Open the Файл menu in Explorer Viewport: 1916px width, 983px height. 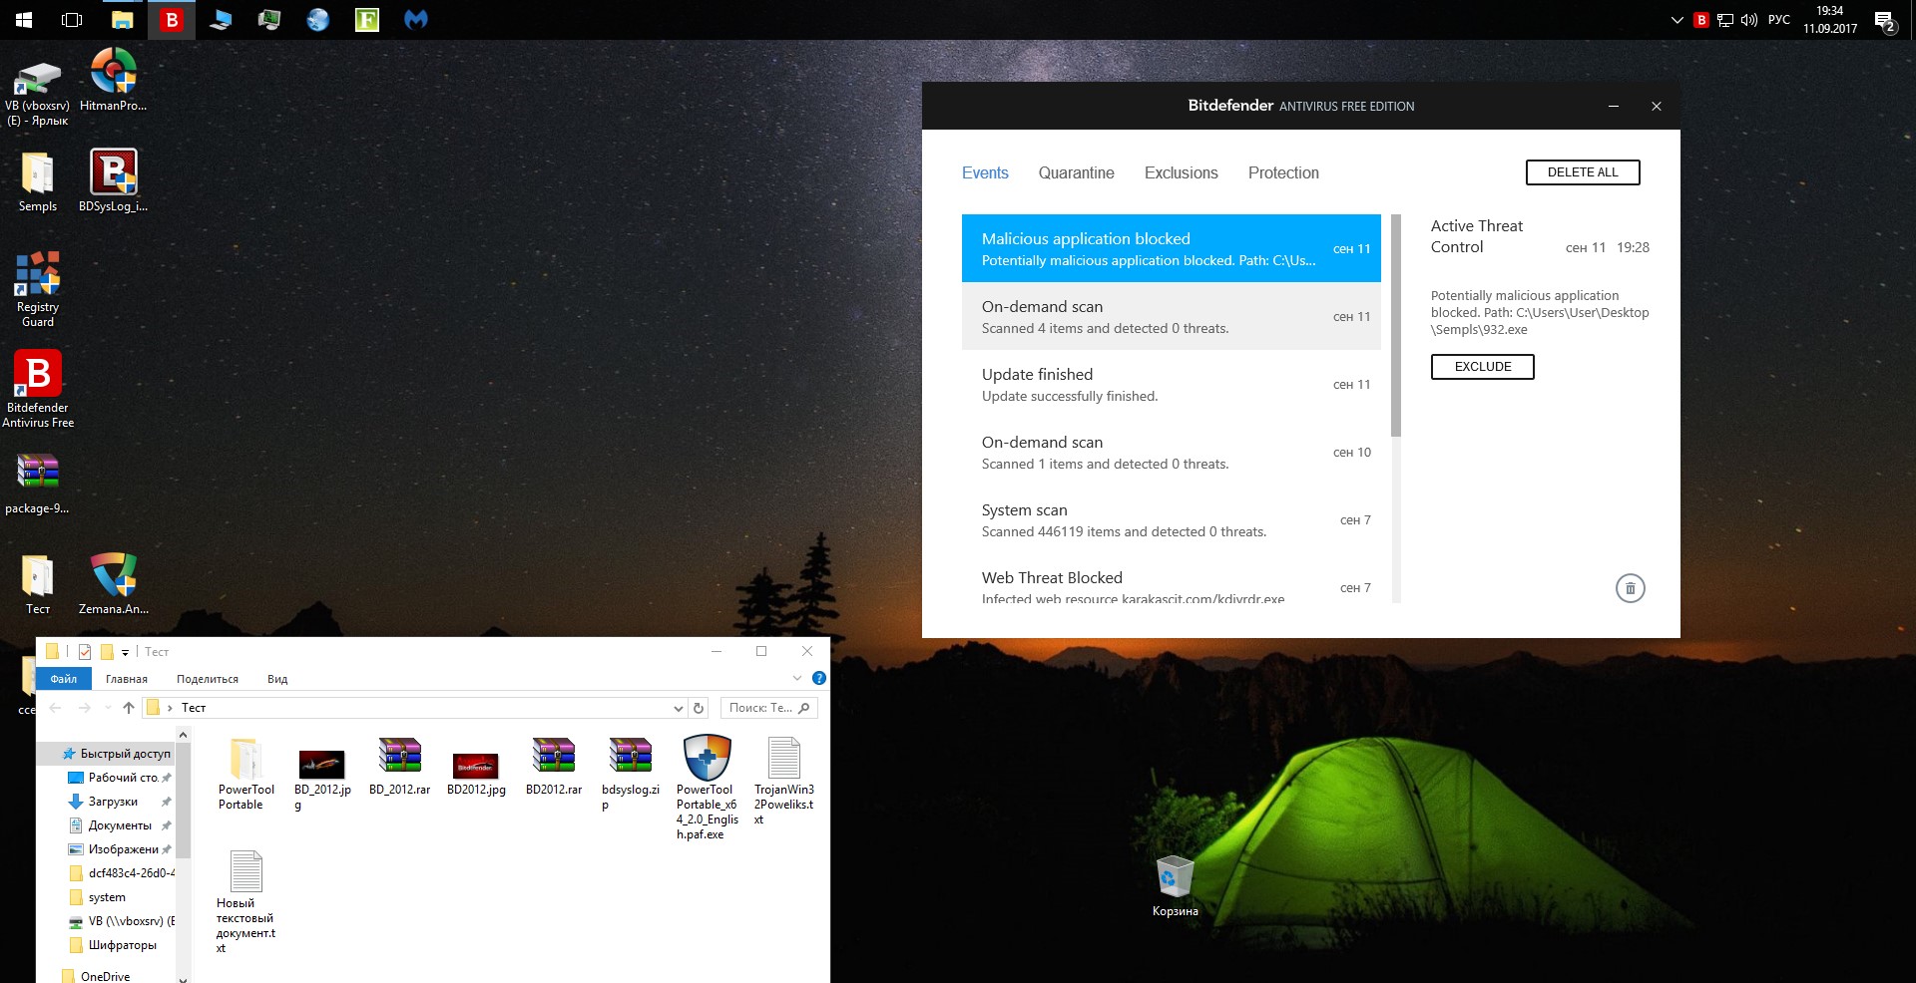tap(64, 679)
